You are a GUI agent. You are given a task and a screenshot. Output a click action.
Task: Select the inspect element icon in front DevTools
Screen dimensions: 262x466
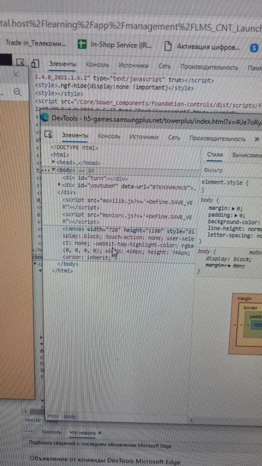click(x=48, y=135)
